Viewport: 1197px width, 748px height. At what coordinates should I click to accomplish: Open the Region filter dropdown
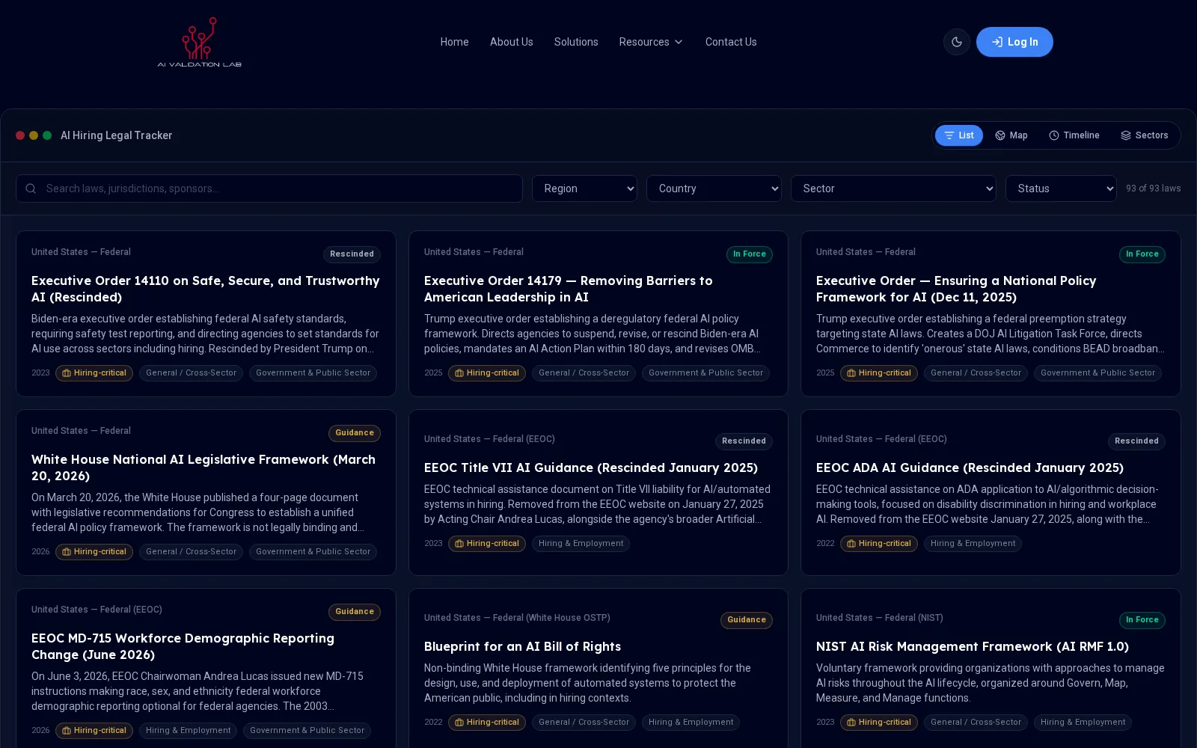(584, 188)
